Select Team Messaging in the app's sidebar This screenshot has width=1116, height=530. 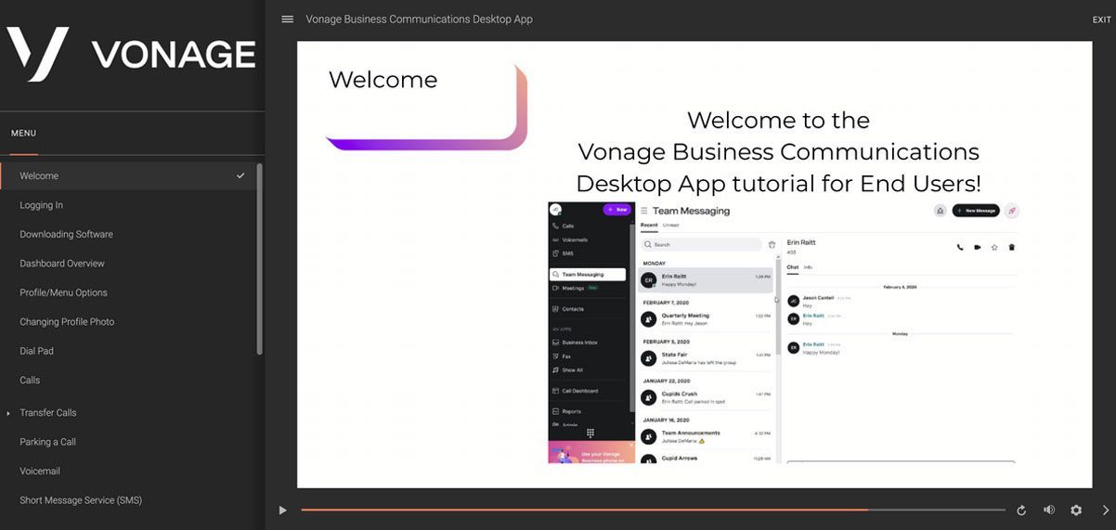[x=588, y=275]
